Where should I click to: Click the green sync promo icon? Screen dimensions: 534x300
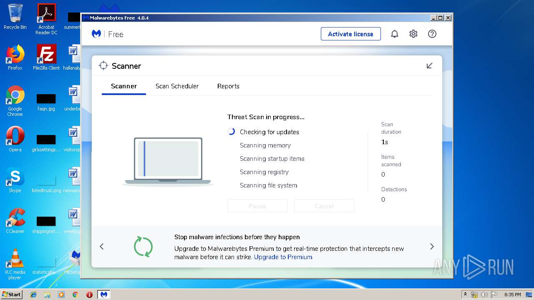pyautogui.click(x=143, y=246)
